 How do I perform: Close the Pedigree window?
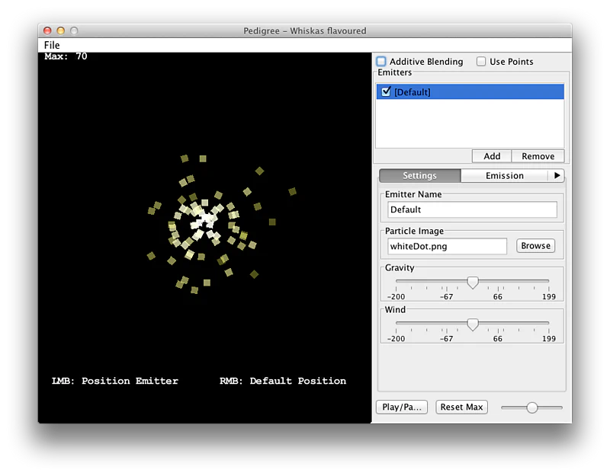(x=47, y=30)
